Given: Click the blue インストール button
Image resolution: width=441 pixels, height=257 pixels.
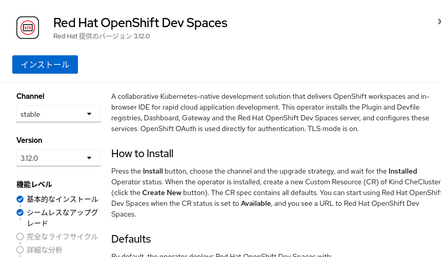Looking at the screenshot, I should coord(45,65).
